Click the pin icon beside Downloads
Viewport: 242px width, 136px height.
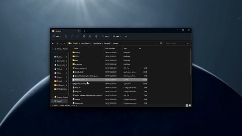tap(67, 61)
